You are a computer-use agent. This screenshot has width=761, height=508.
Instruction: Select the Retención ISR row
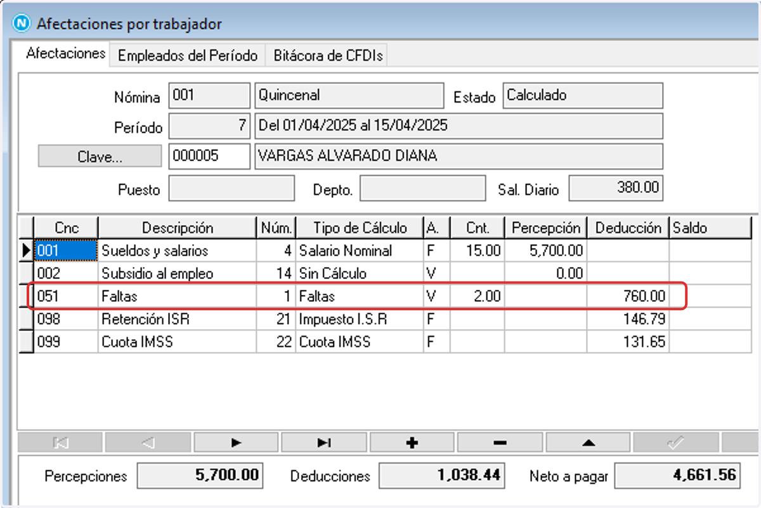click(384, 319)
